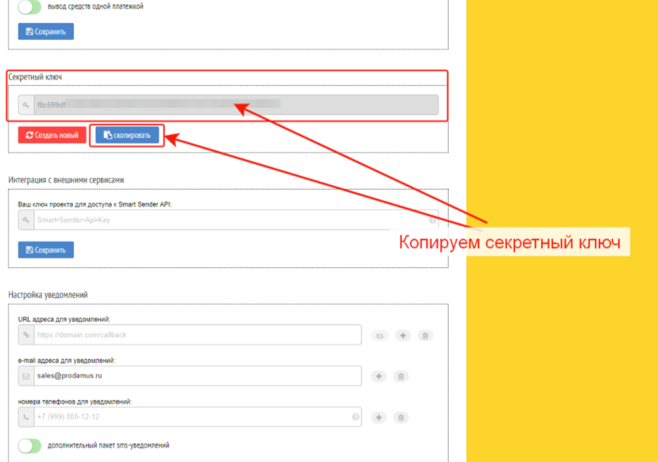Image resolution: width=658 pixels, height=462 pixels.
Task: Delete the notification phone number via trash icon
Action: click(x=400, y=417)
